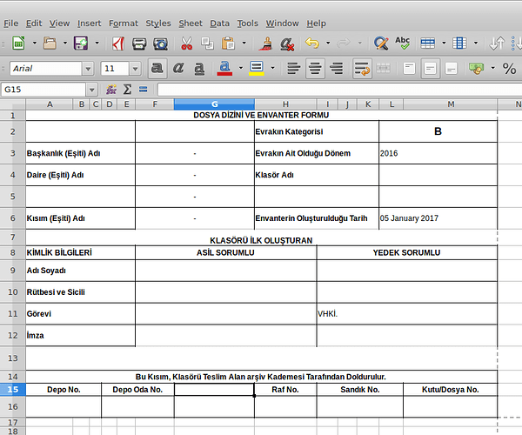
Task: Toggle italic formatting
Action: pos(178,68)
